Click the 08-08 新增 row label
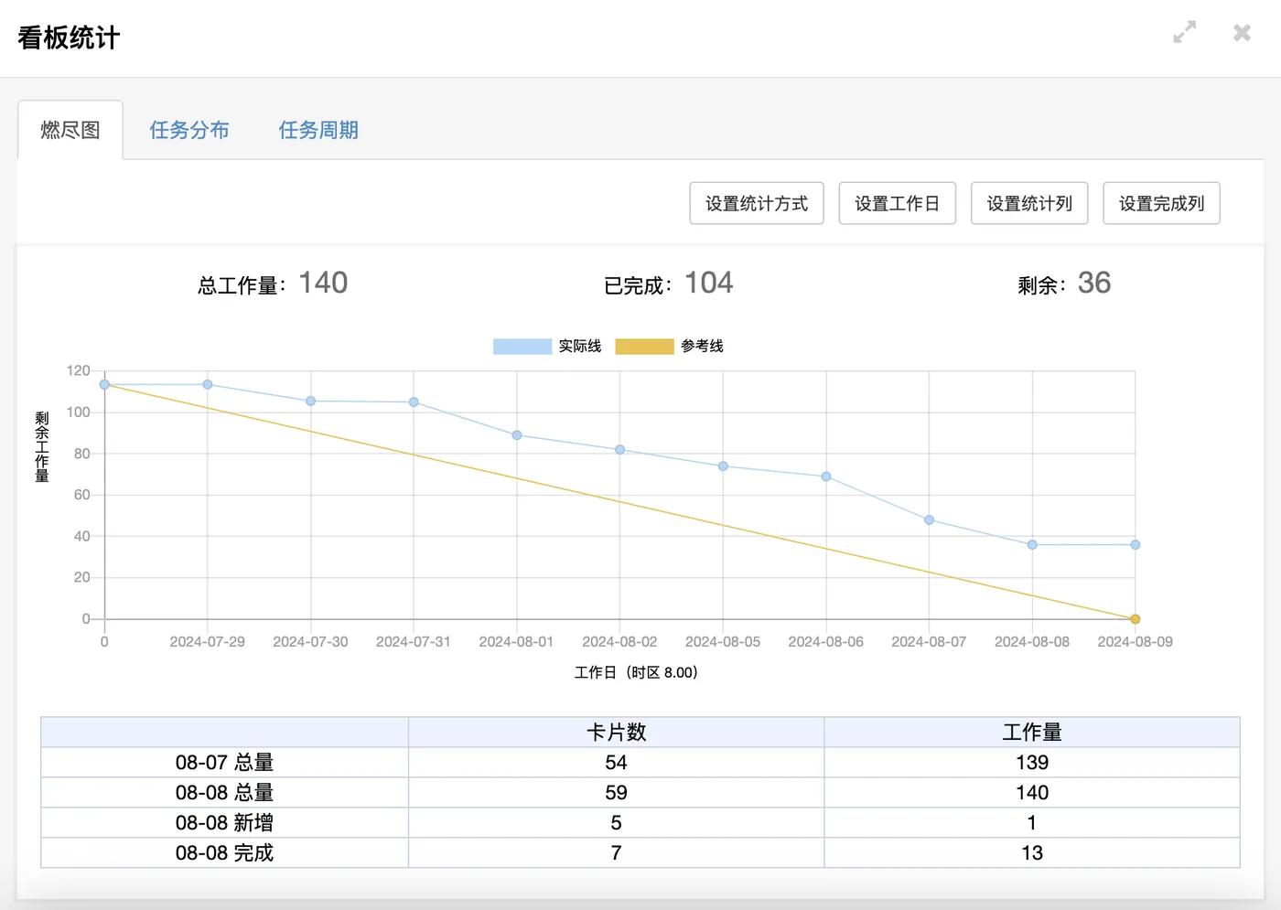This screenshot has width=1281, height=910. tap(224, 822)
